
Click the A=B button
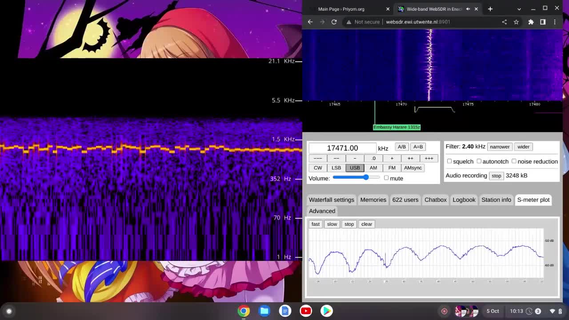pos(418,147)
